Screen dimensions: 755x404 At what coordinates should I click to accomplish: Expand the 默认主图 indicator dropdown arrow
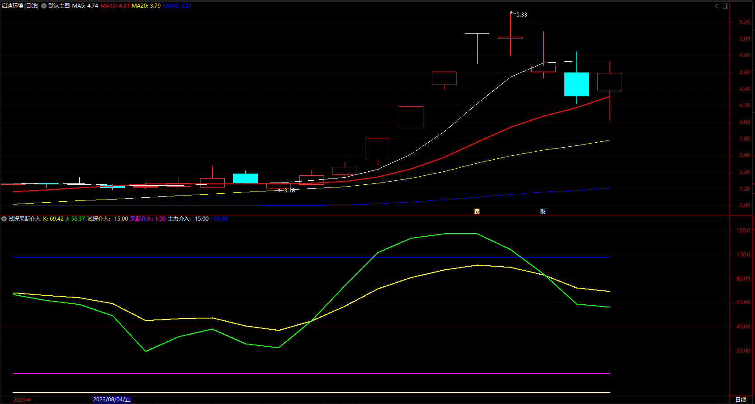pyautogui.click(x=44, y=6)
